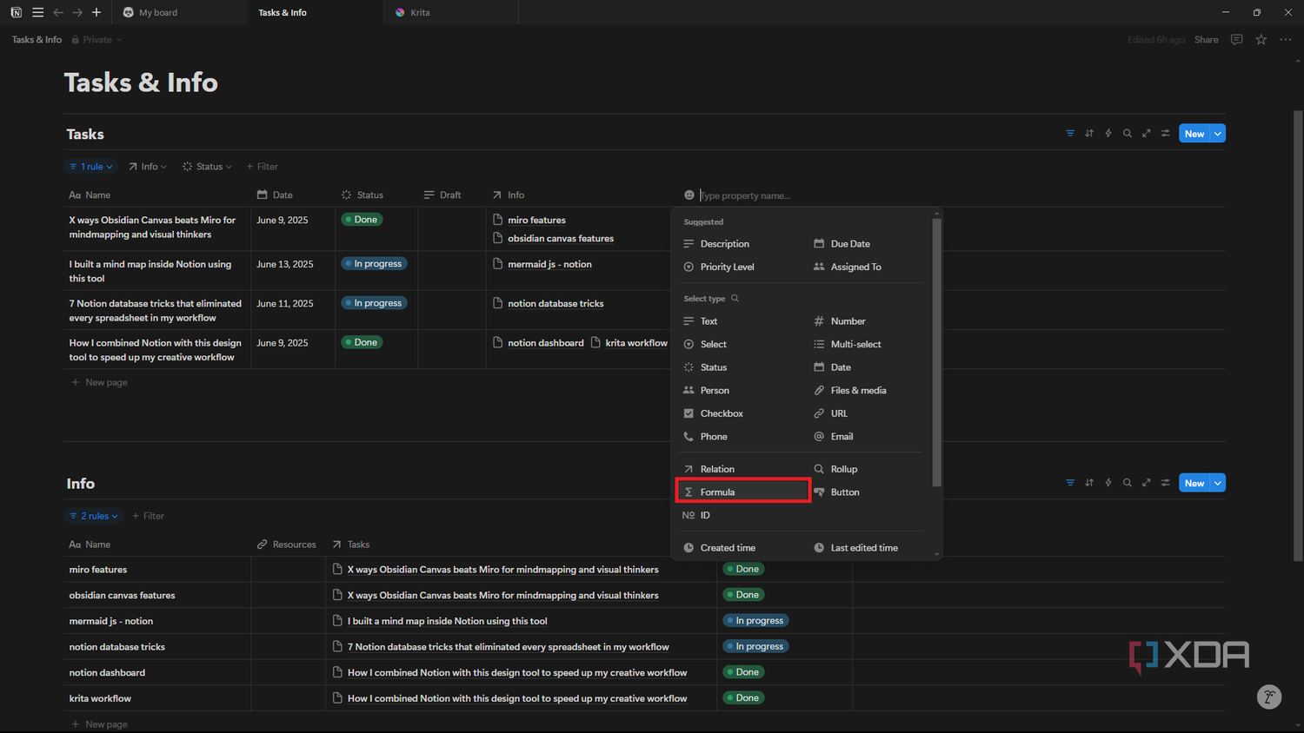The height and width of the screenshot is (733, 1304).
Task: Open the automations lightning icon in Tasks
Action: pos(1108,134)
